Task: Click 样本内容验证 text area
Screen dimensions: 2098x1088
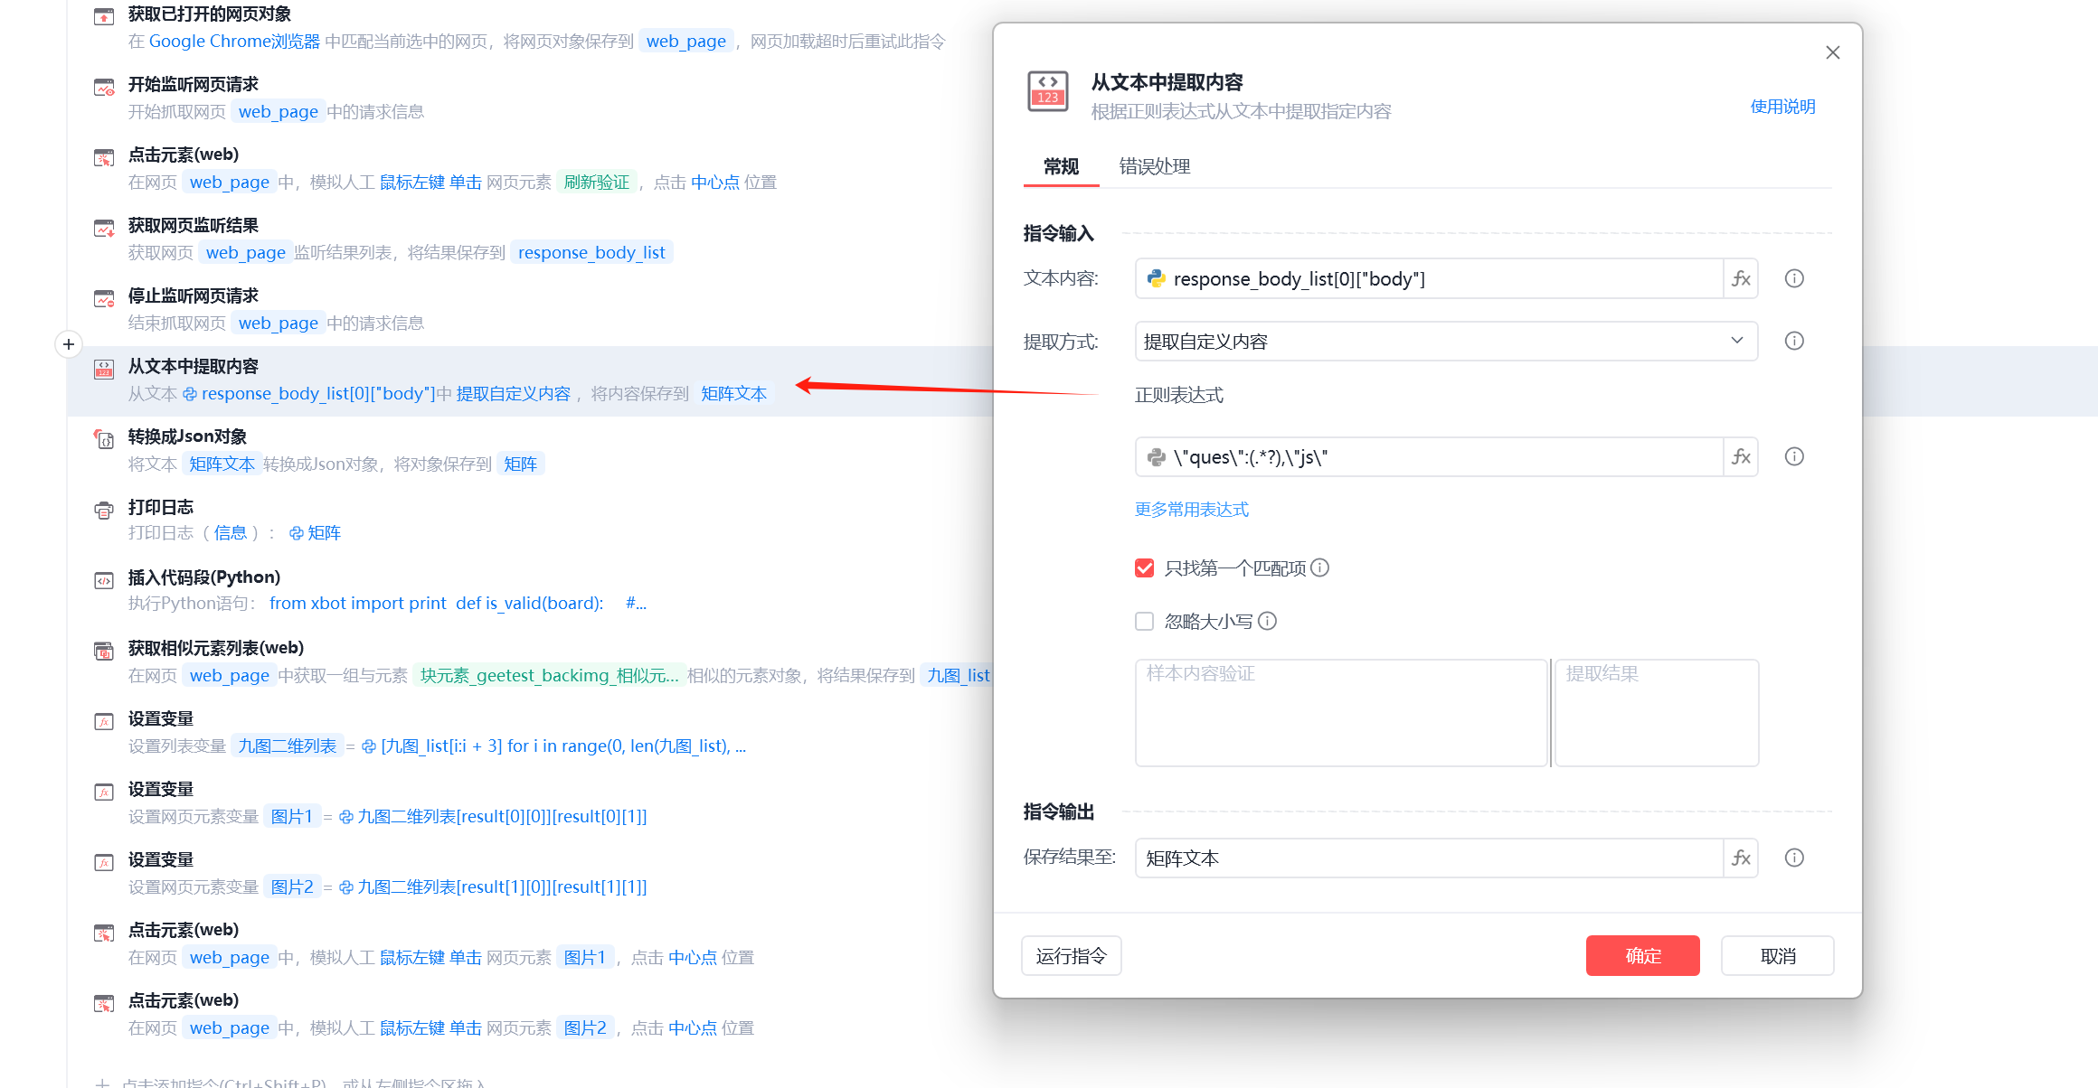Action: pyautogui.click(x=1340, y=712)
